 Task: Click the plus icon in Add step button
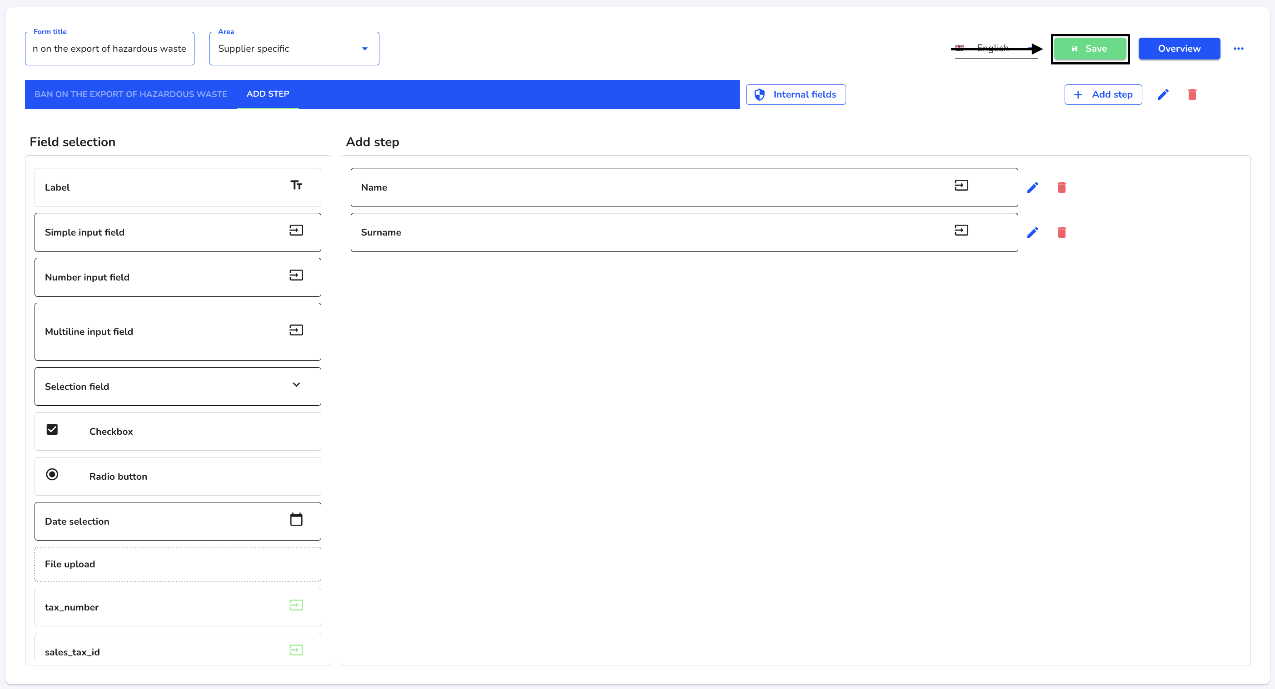(x=1078, y=94)
